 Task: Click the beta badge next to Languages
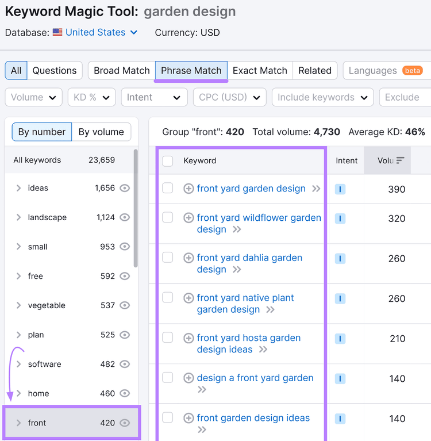(x=413, y=70)
